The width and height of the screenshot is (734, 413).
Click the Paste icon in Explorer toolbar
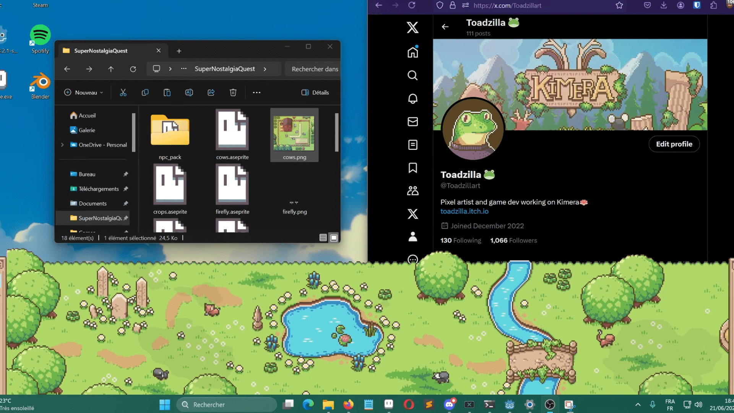pyautogui.click(x=167, y=93)
